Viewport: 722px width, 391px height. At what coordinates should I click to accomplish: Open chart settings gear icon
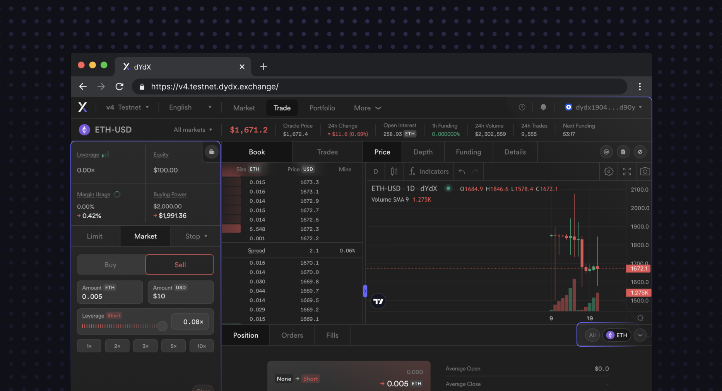(609, 172)
